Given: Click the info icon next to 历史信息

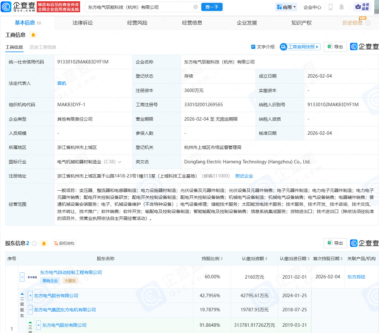Looking at the screenshot, I should (368, 23).
